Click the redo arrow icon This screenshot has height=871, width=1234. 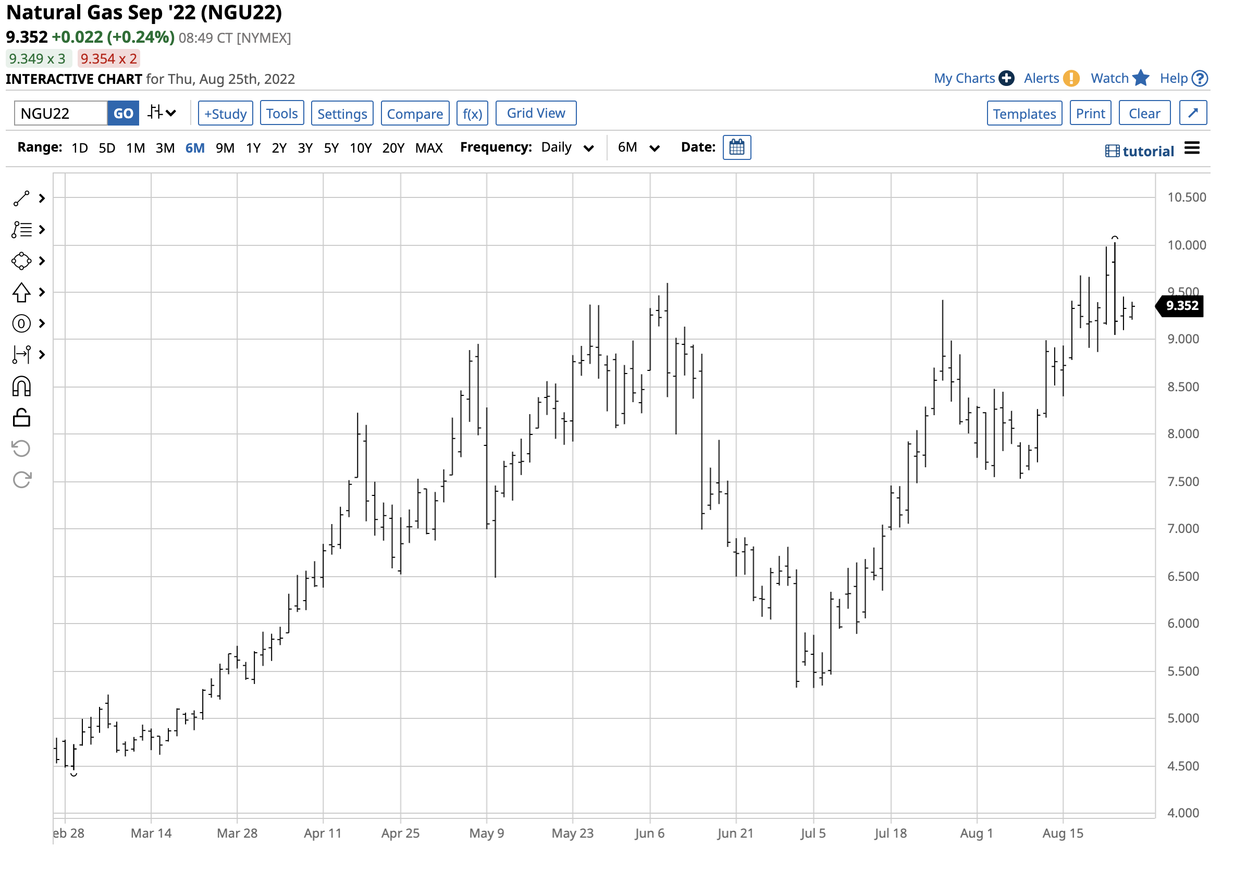(21, 480)
